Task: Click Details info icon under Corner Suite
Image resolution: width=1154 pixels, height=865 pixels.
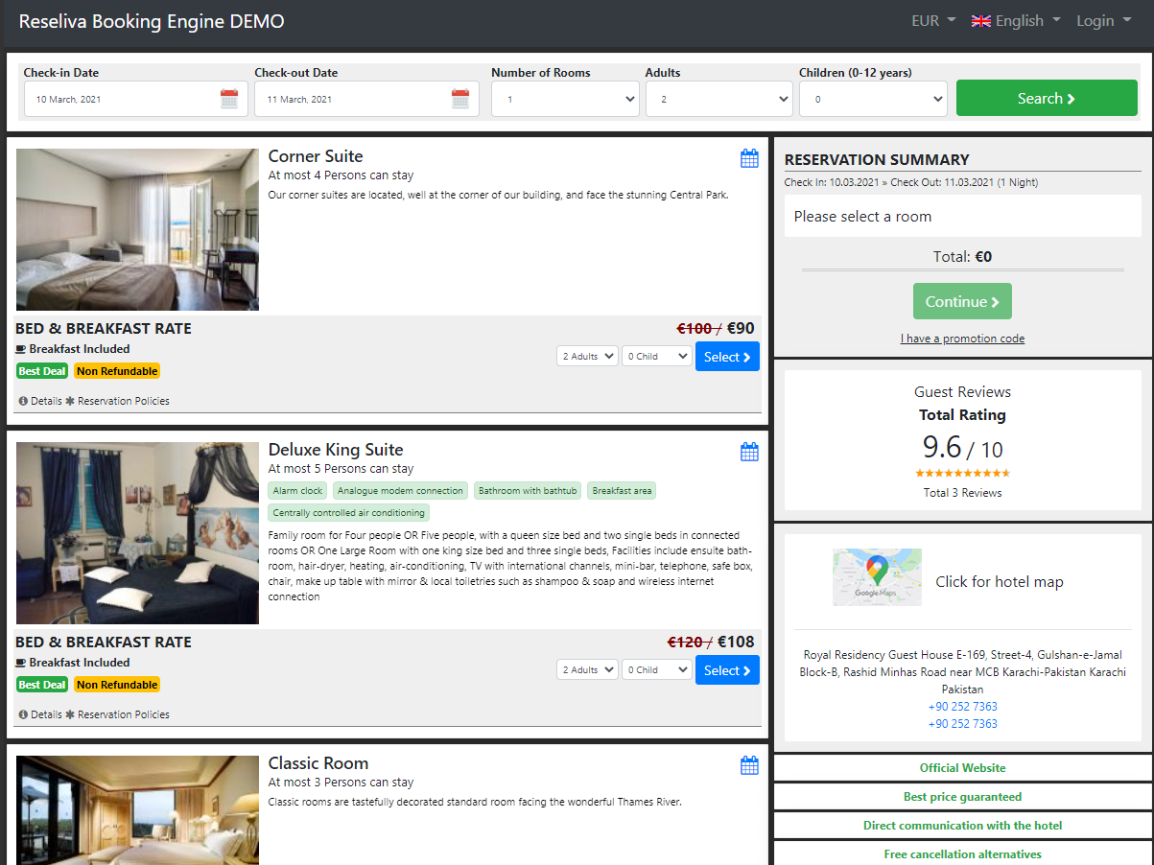Action: pyautogui.click(x=23, y=401)
